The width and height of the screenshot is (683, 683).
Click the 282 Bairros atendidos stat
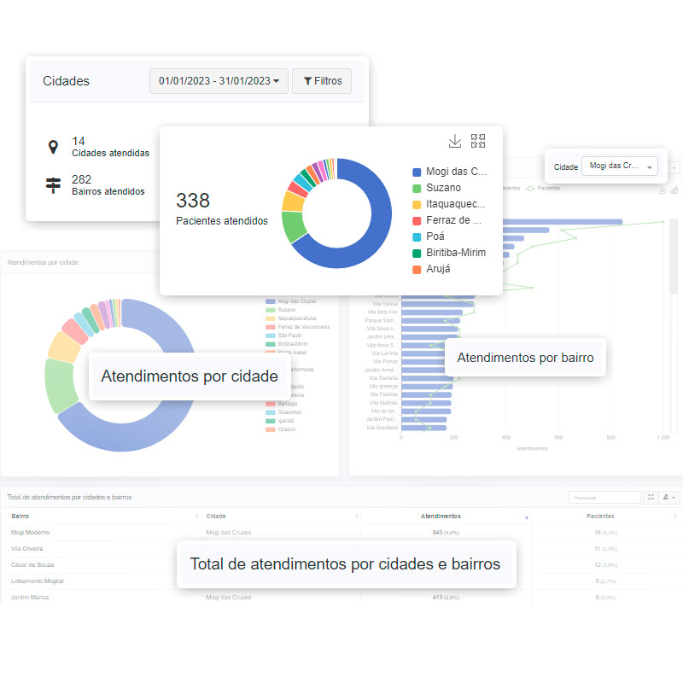[x=108, y=185]
